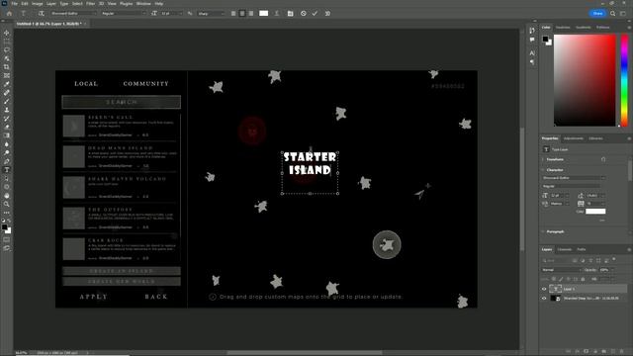Delete layer using trash icon
The width and height of the screenshot is (633, 356).
(x=622, y=351)
